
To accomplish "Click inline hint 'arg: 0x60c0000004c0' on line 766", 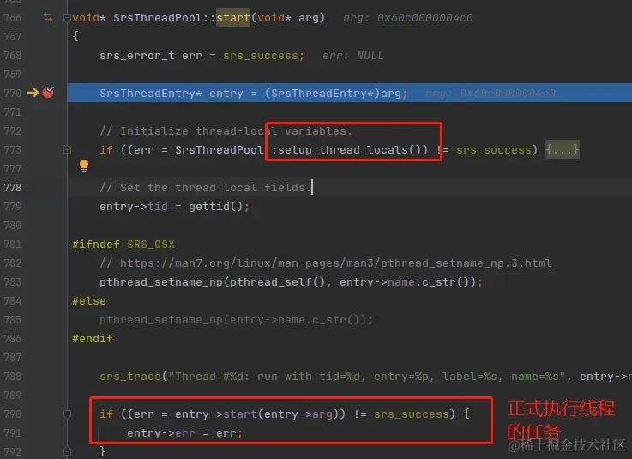I will pyautogui.click(x=408, y=18).
